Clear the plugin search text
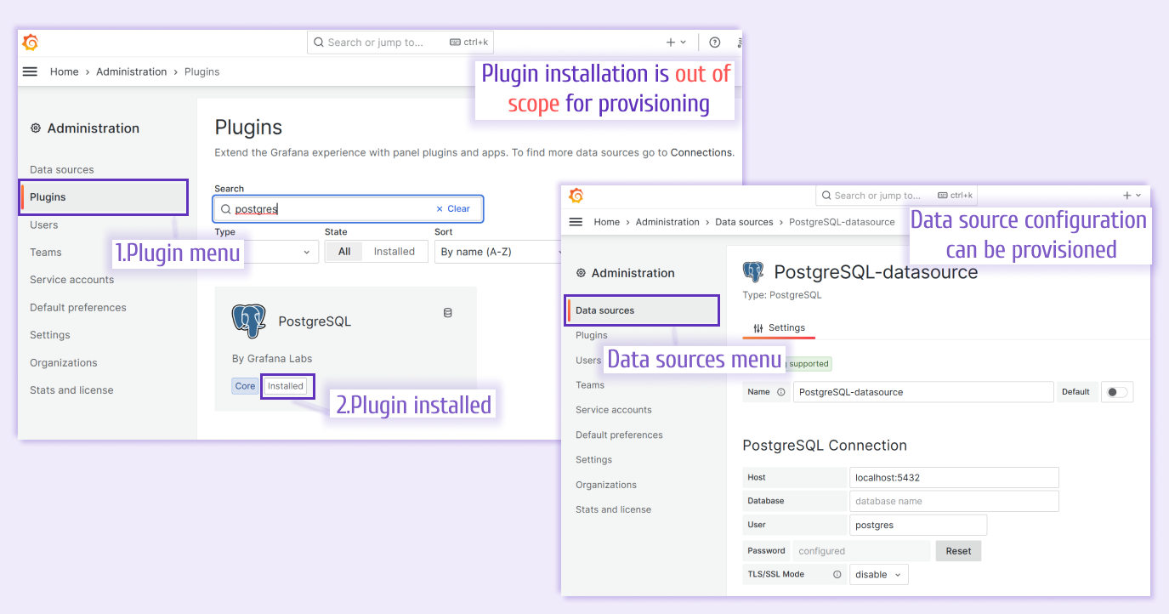This screenshot has height=614, width=1169. pos(452,209)
